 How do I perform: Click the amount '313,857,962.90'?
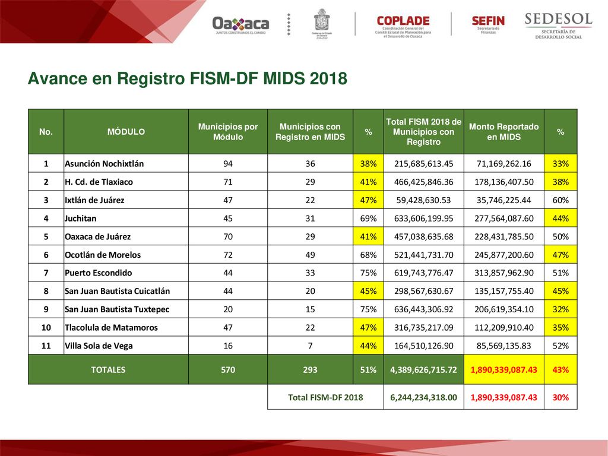(503, 273)
